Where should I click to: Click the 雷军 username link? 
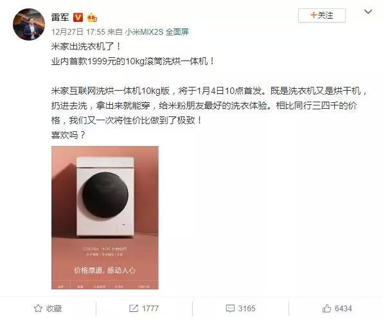(60, 17)
